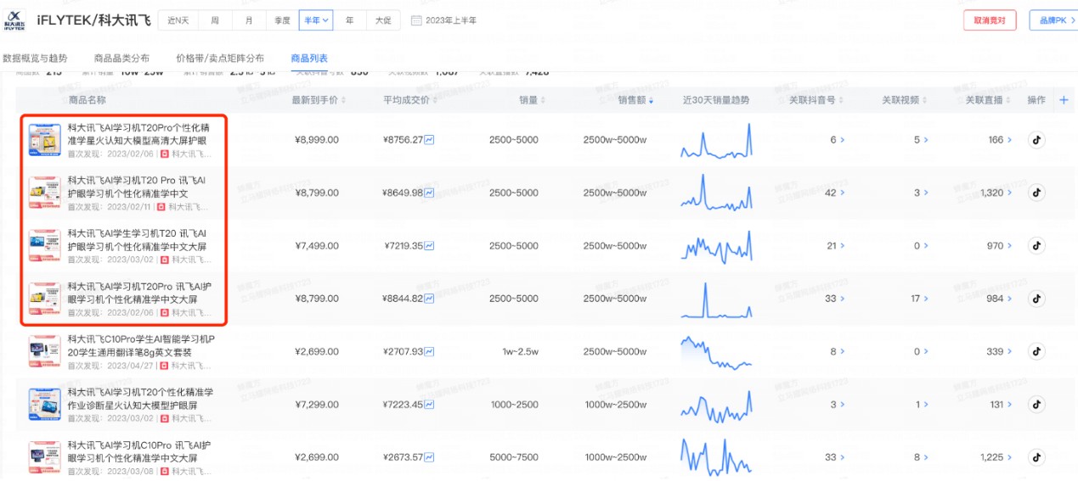Open Douyin icon in the ¥7,499.00 product row
This screenshot has height=481, width=1078.
pyautogui.click(x=1036, y=246)
